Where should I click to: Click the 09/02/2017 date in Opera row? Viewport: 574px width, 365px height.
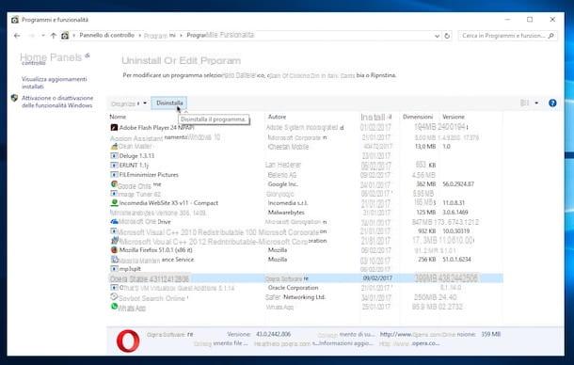click(377, 278)
